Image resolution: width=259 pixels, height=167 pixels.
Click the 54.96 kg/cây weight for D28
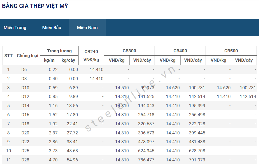(72, 160)
